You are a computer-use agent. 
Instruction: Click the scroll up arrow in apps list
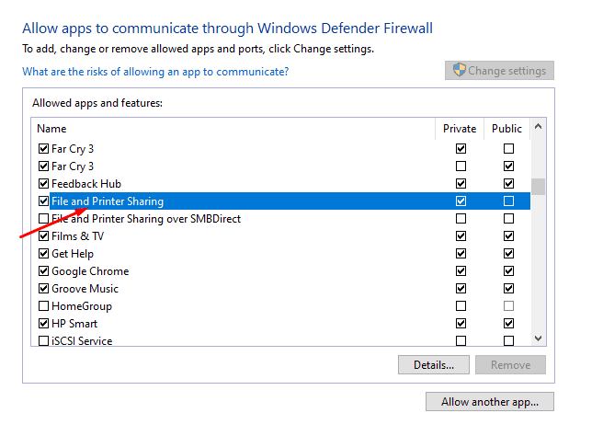coord(538,127)
